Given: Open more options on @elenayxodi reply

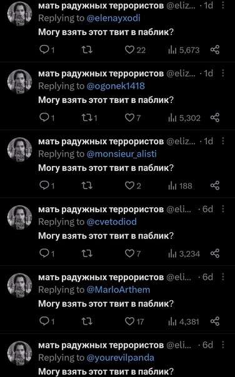Looking at the screenshot, I should 223,5.
